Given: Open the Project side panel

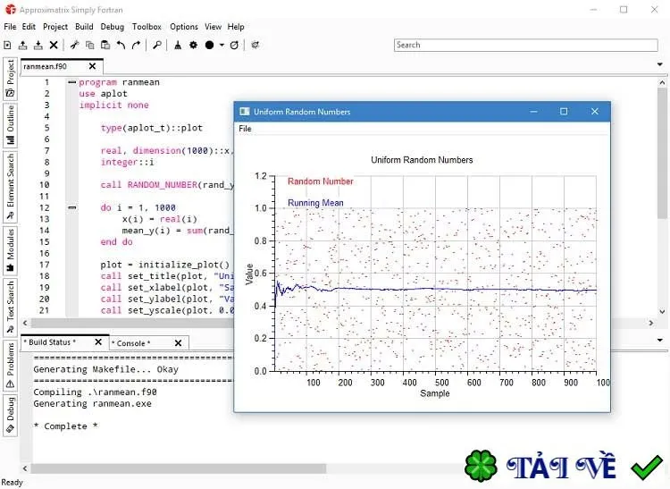Looking at the screenshot, I should [10, 79].
